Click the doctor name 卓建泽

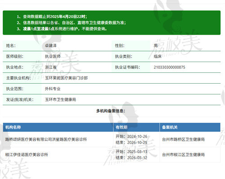(x=51, y=45)
